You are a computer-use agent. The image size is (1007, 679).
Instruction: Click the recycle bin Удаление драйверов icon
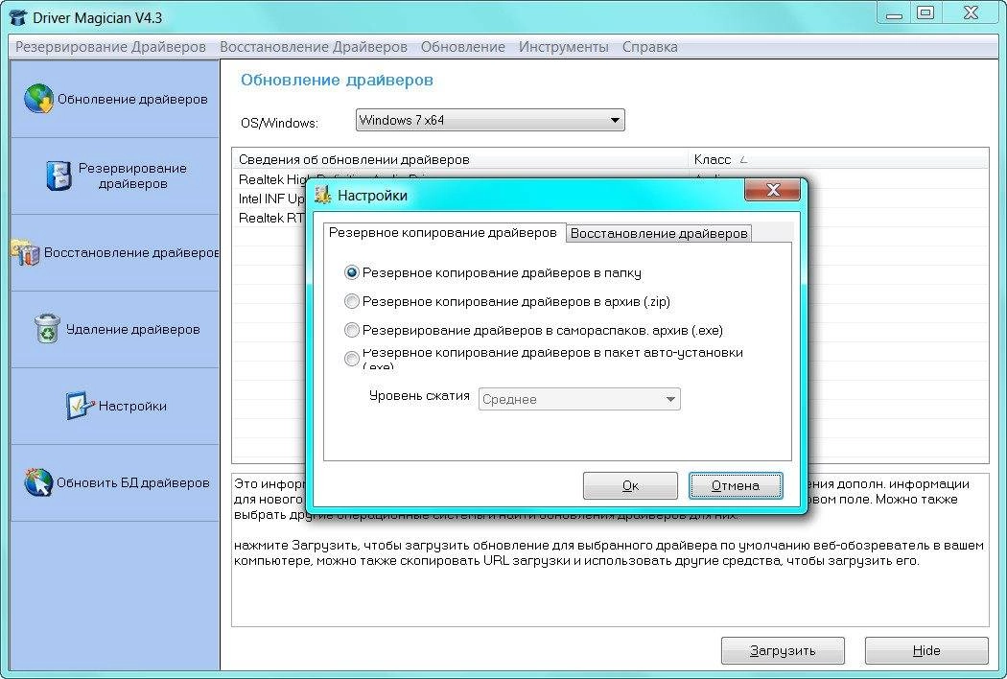tap(47, 329)
